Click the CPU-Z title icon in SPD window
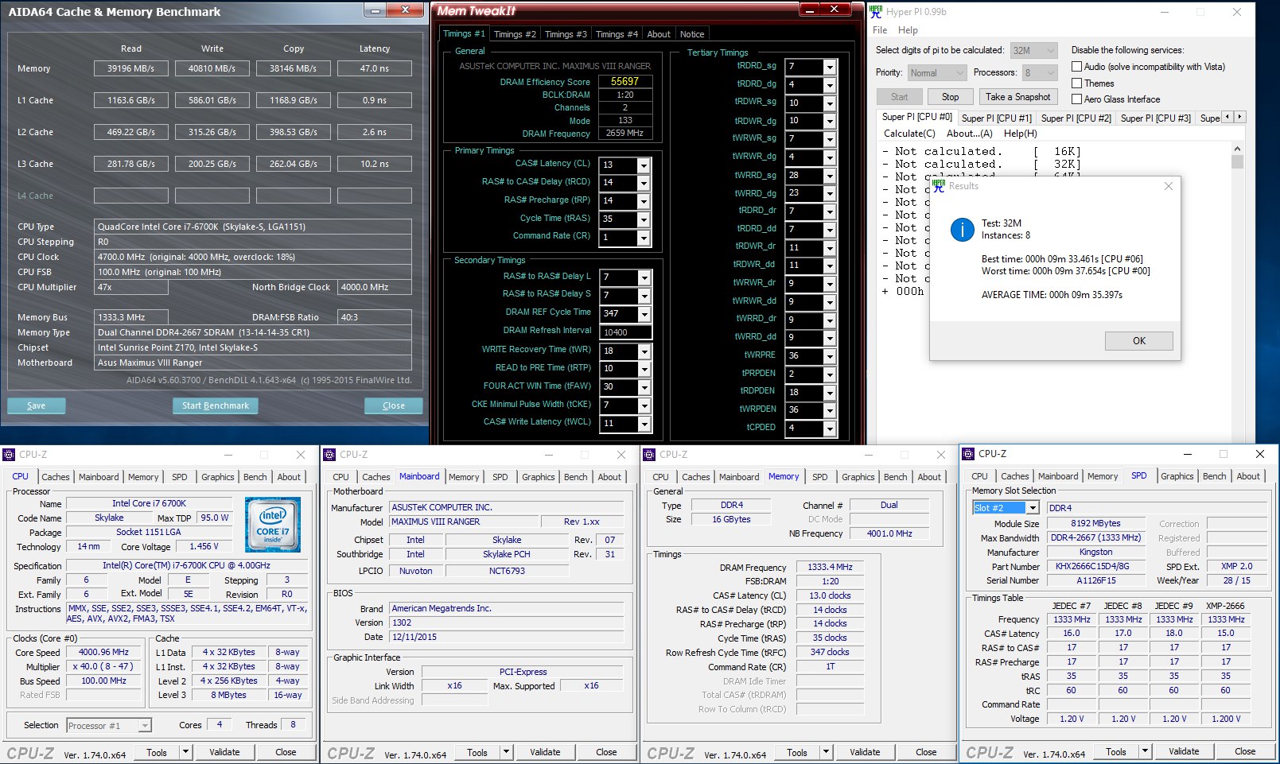This screenshot has height=764, width=1280. click(x=968, y=454)
